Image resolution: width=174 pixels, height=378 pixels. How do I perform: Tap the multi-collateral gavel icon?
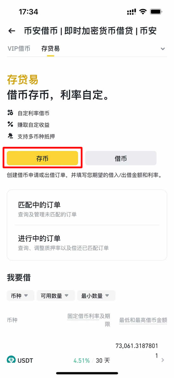[10, 136]
